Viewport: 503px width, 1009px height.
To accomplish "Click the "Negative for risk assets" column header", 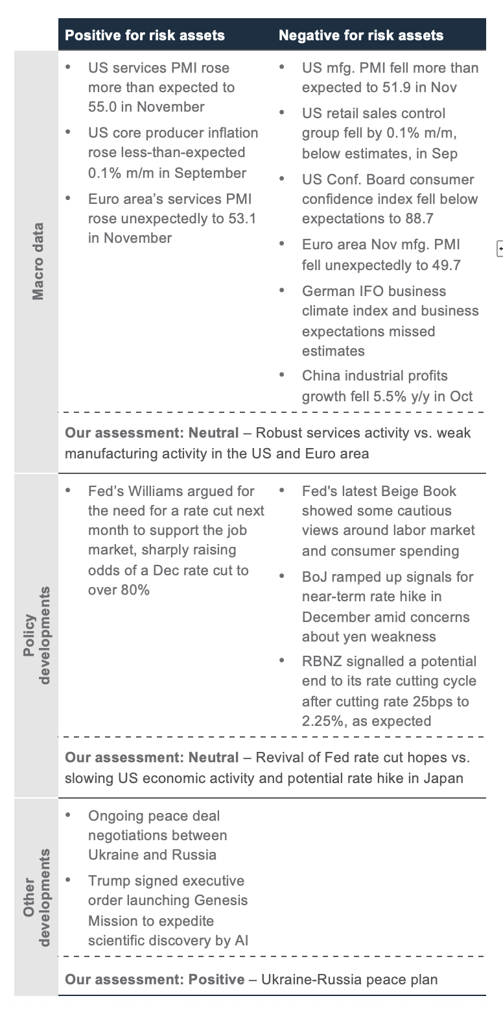I will tap(361, 35).
